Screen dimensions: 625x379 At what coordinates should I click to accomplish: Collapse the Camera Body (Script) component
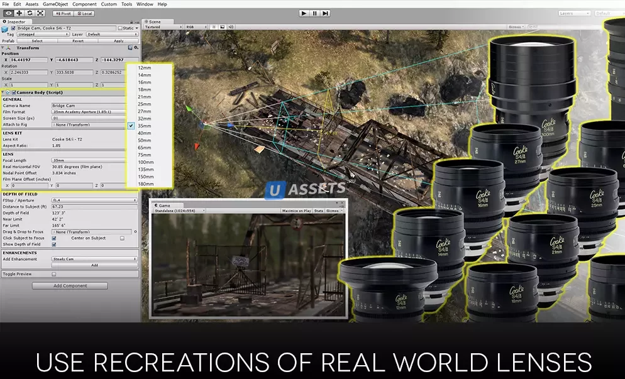[3, 92]
